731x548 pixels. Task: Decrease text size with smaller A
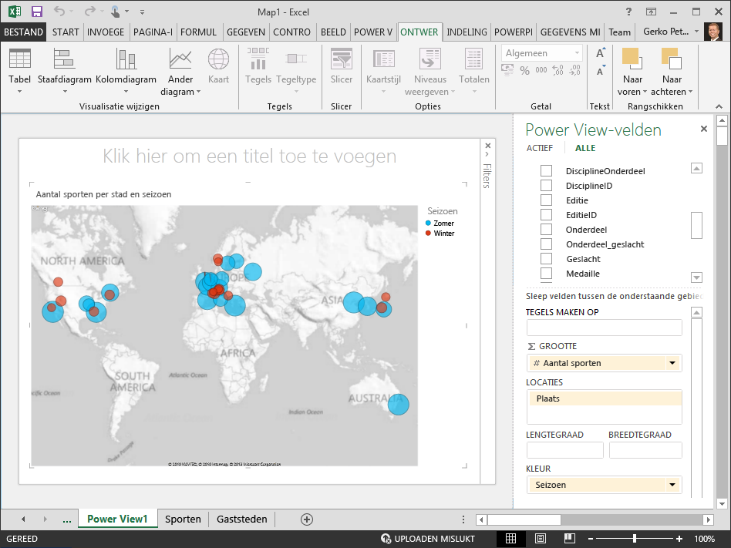601,71
